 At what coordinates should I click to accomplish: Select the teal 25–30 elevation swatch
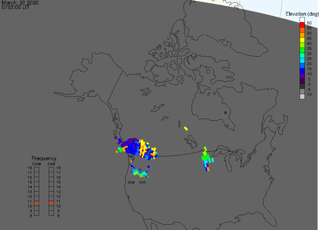point(302,55)
